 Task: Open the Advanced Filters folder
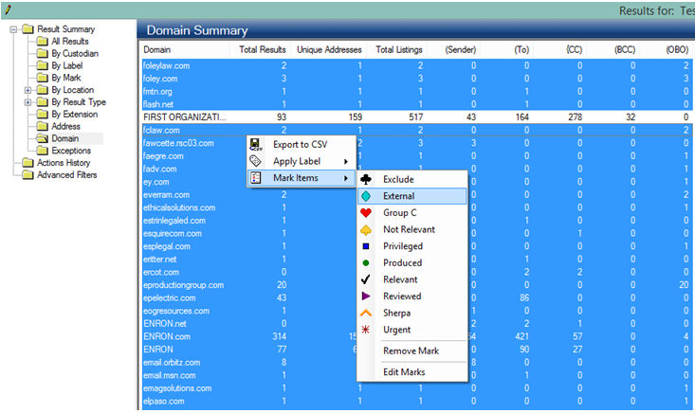pos(66,174)
